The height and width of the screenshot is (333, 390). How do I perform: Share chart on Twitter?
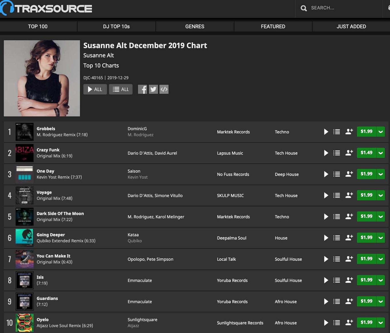pos(153,89)
